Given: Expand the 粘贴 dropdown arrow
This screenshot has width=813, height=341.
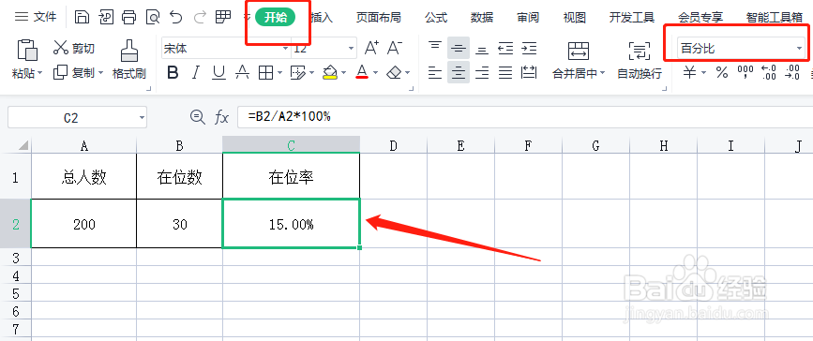Looking at the screenshot, I should (39, 74).
